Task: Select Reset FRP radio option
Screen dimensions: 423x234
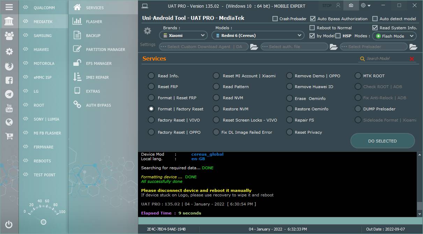Action: pos(151,87)
